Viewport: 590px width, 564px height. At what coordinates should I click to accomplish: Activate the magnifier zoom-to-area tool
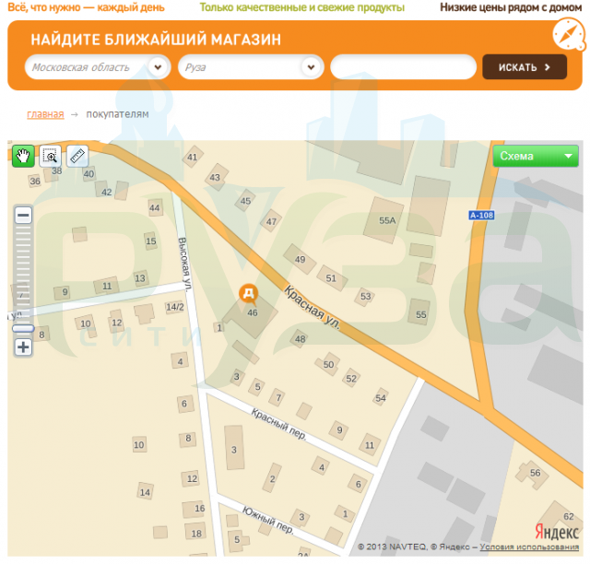[x=50, y=156]
